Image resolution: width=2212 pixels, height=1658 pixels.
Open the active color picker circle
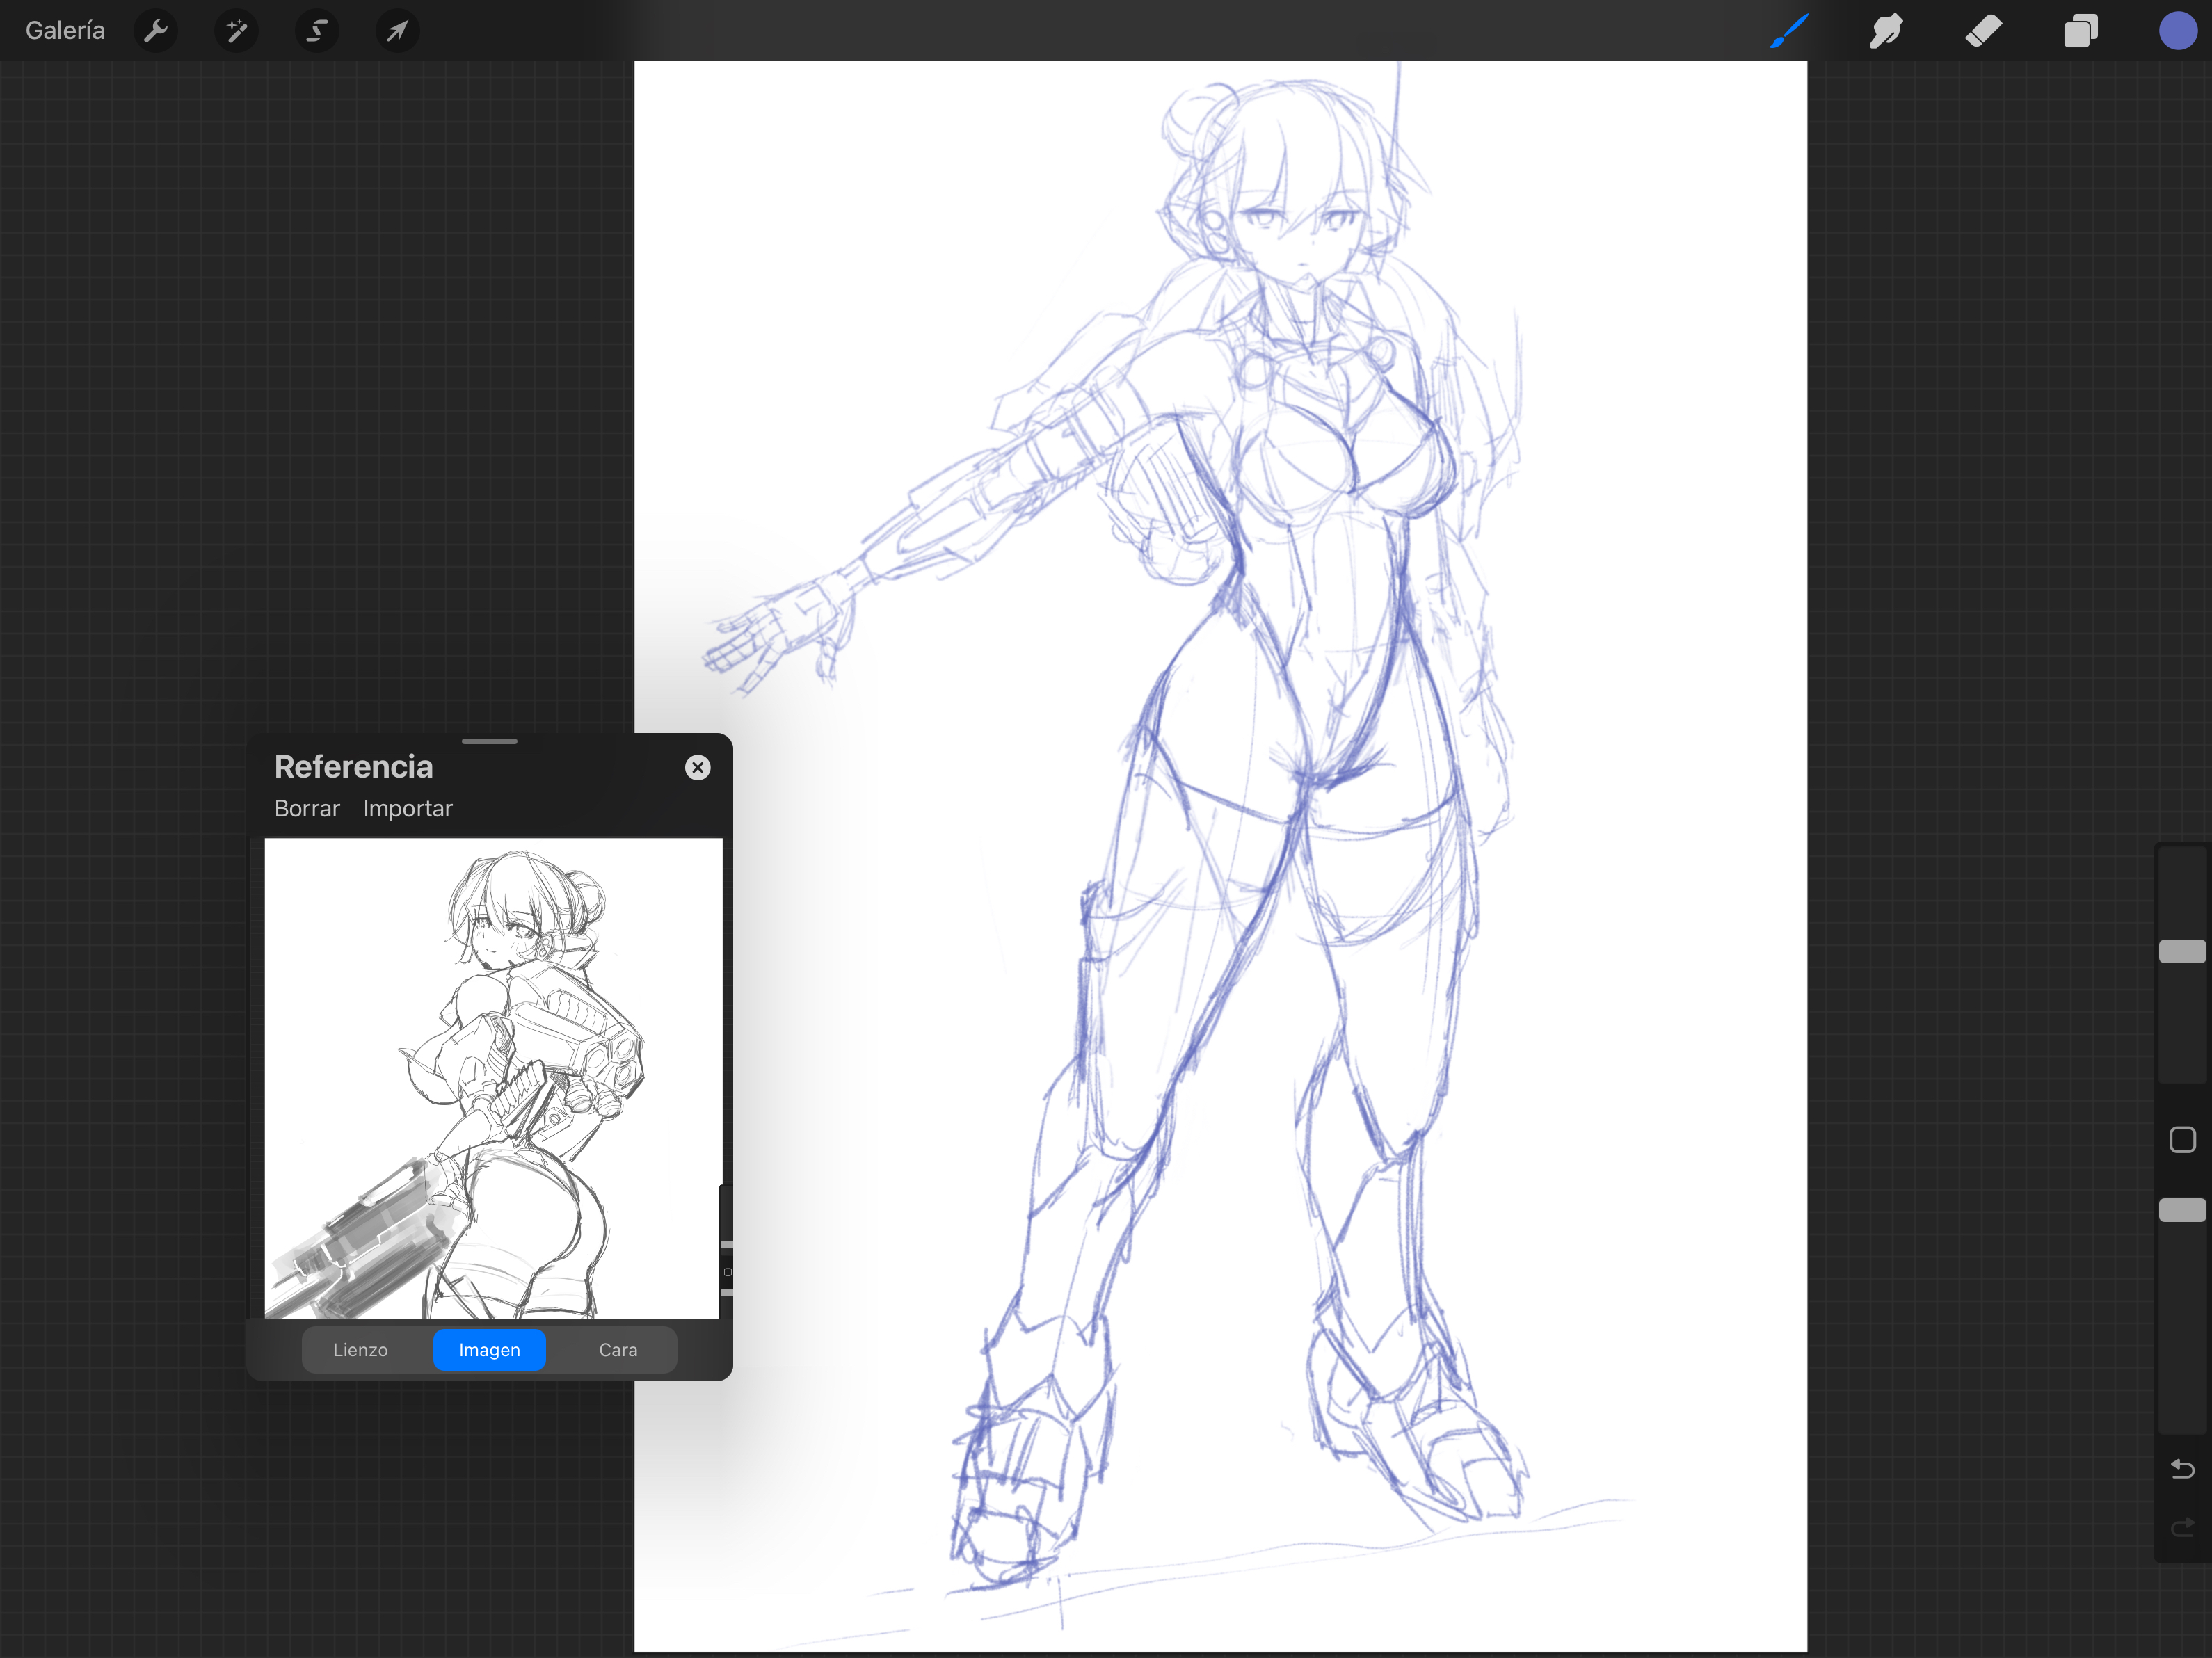pyautogui.click(x=2177, y=31)
